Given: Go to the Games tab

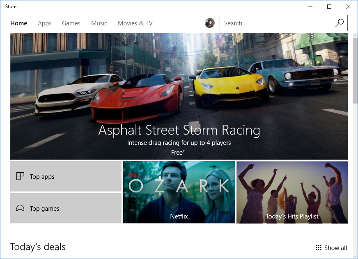Looking at the screenshot, I should [x=71, y=23].
